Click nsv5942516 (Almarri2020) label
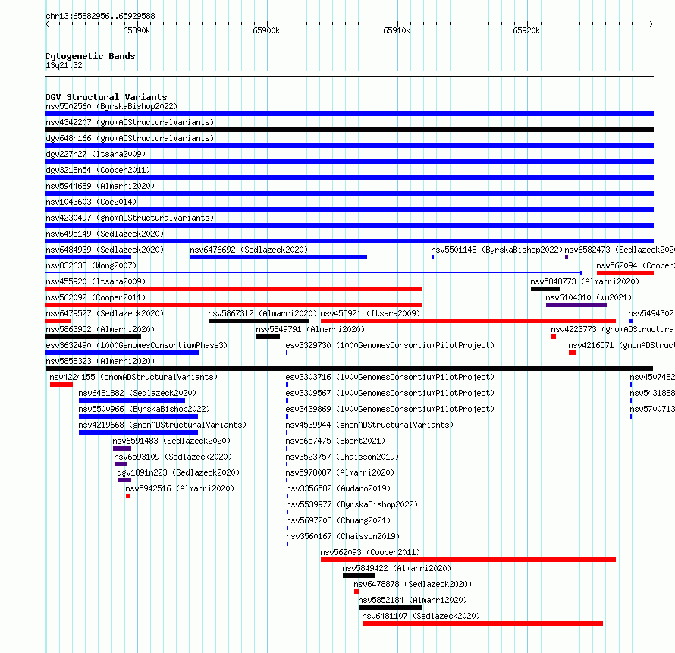Image resolution: width=675 pixels, height=653 pixels. [180, 488]
